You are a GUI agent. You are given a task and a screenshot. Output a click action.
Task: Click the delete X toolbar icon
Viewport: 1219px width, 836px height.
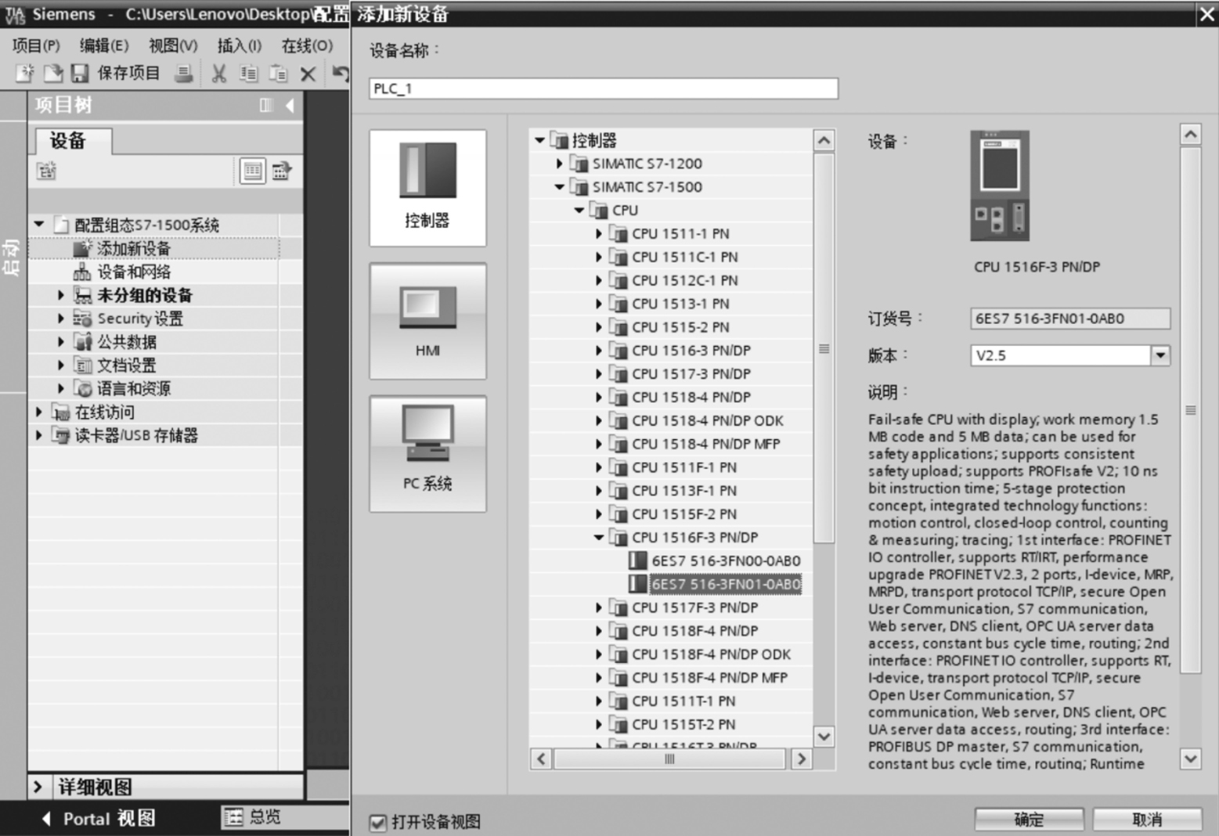point(308,74)
